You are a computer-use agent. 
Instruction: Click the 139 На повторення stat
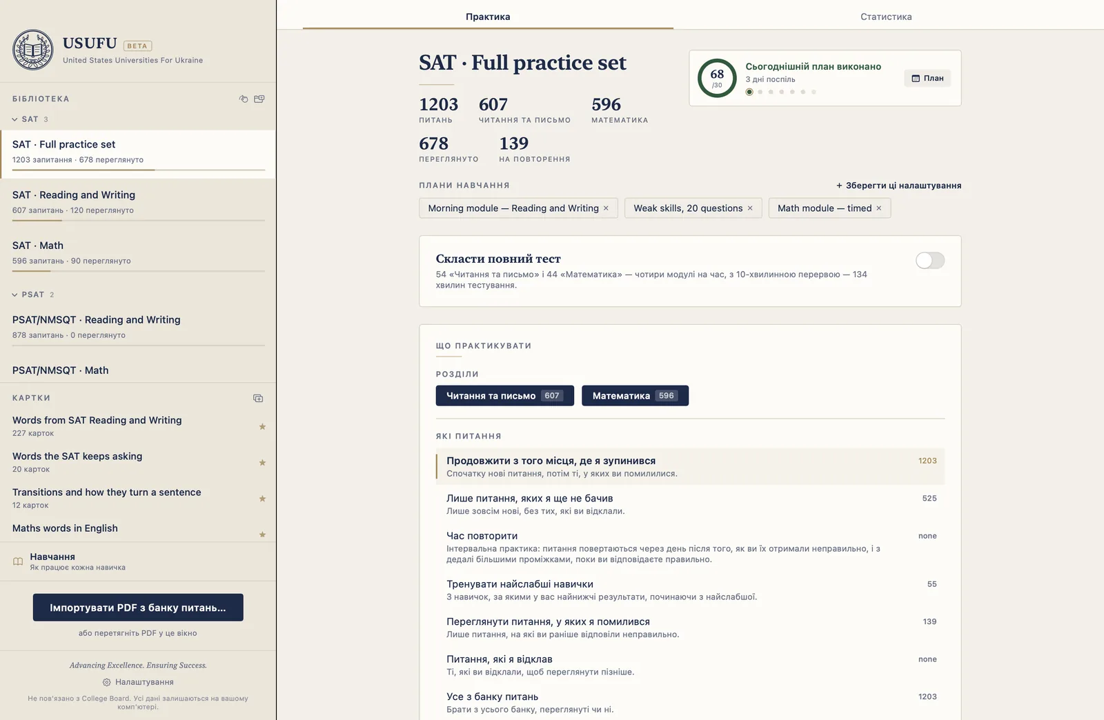535,149
